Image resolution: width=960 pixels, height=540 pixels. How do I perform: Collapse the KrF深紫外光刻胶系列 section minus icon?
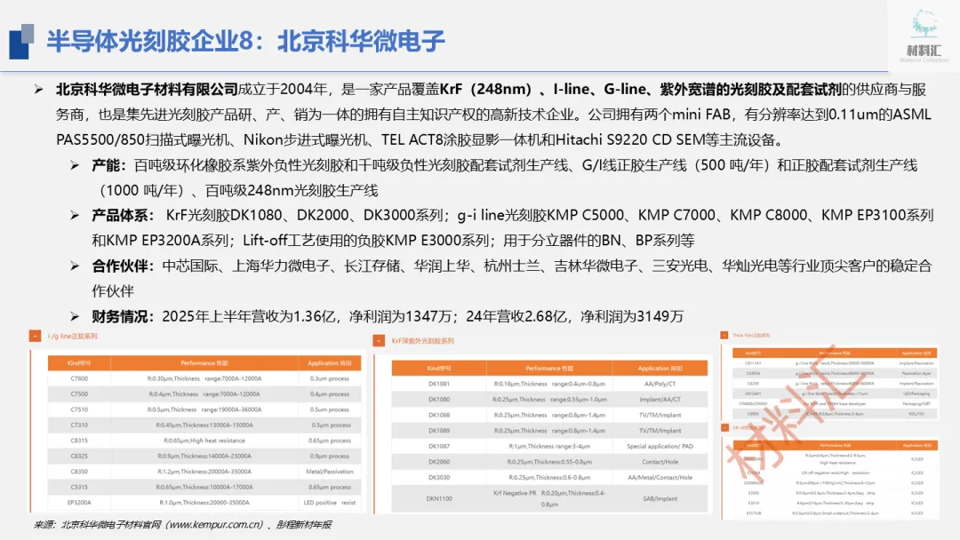[379, 341]
